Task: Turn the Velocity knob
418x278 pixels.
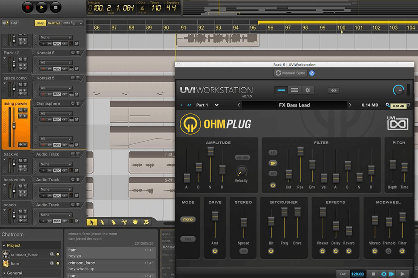Action: click(242, 171)
